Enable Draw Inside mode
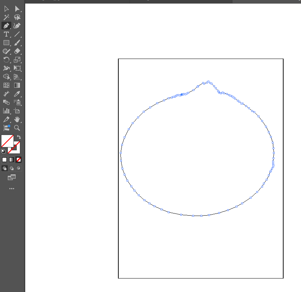 tap(18, 168)
